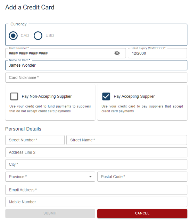Select the USD currency radio button
The width and height of the screenshot is (190, 223).
38,35
